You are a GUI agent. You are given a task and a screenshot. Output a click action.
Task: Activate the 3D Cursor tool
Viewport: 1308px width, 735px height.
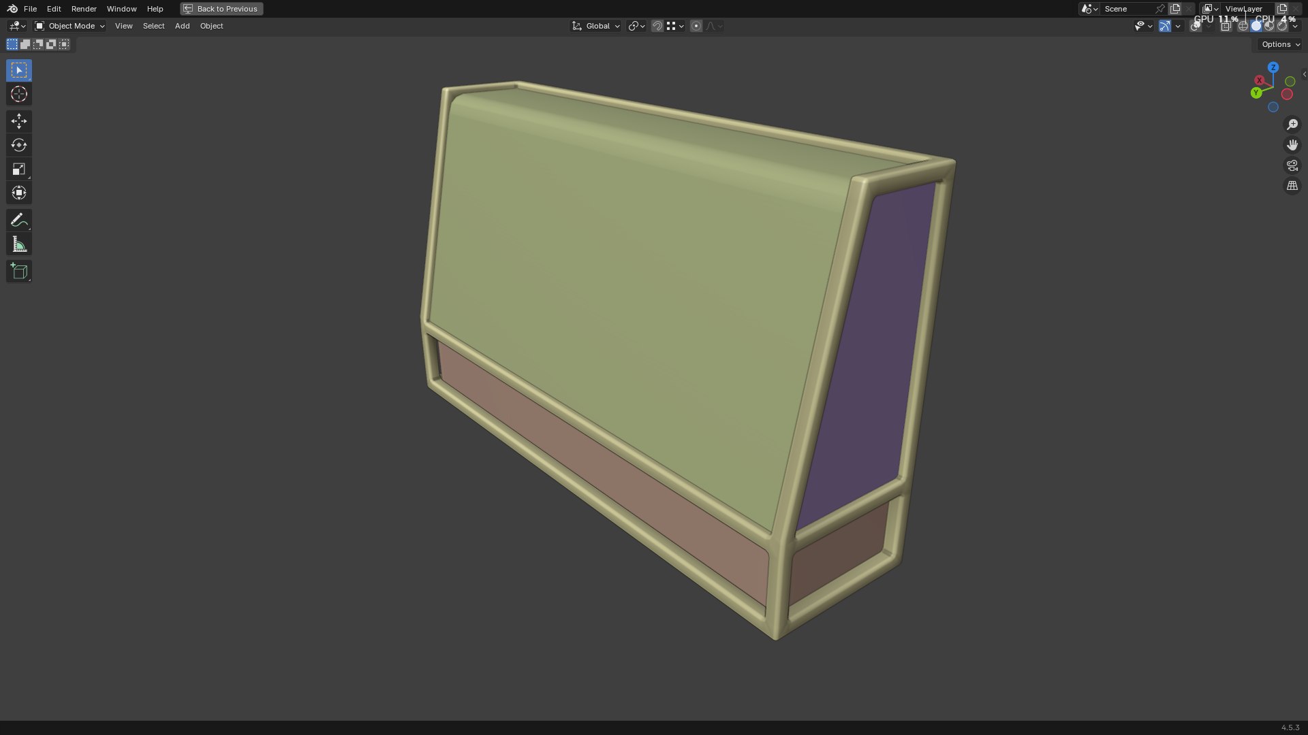[x=19, y=94]
